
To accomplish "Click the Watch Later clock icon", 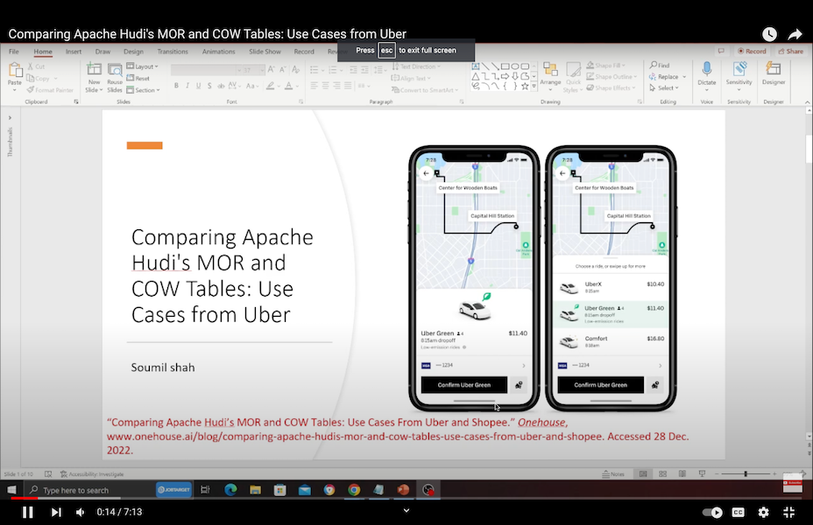I will coord(769,34).
